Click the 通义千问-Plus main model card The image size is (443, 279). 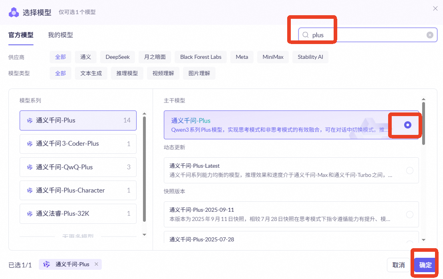[291, 125]
